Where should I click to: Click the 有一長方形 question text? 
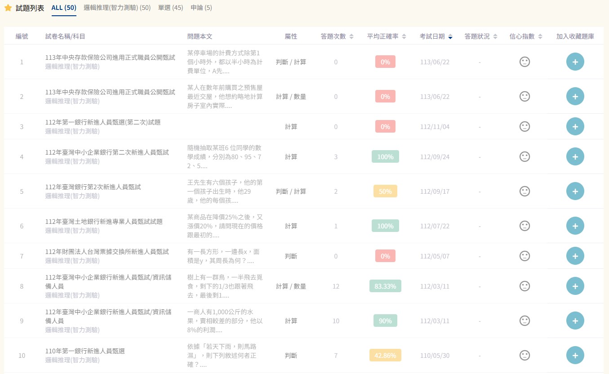[223, 256]
